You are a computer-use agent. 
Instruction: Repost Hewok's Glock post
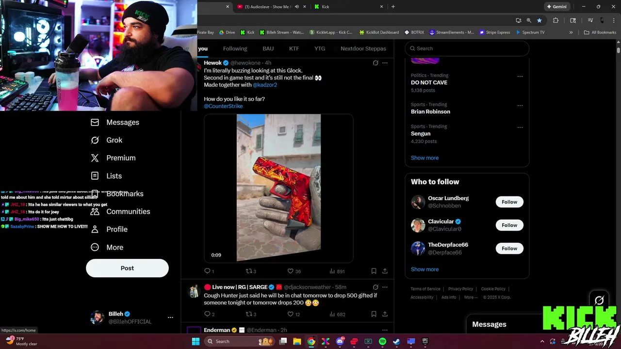pyautogui.click(x=251, y=271)
